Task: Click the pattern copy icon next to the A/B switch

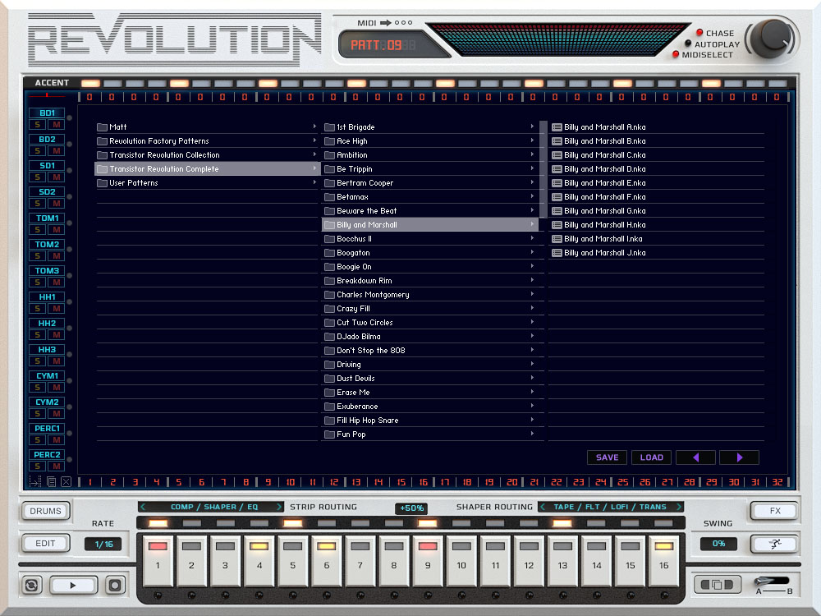Action: pos(718,584)
